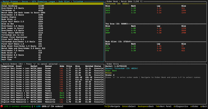Click Bodo Glimt back size 1749
The width and height of the screenshot is (208, 109).
click(108, 48)
